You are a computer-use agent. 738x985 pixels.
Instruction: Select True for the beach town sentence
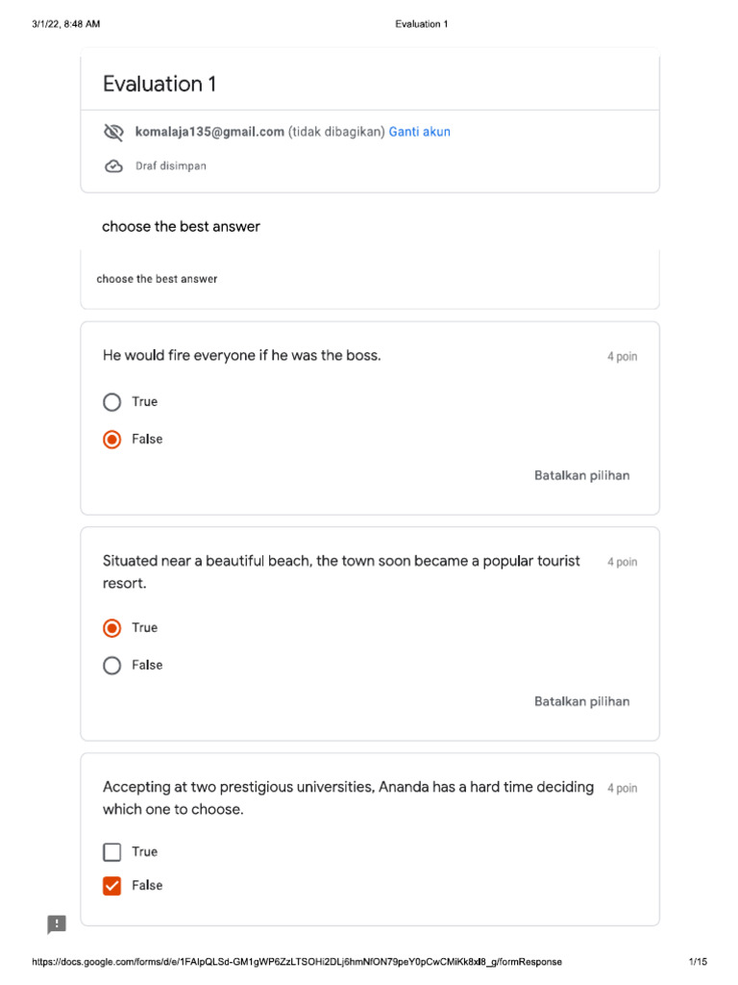[112, 628]
